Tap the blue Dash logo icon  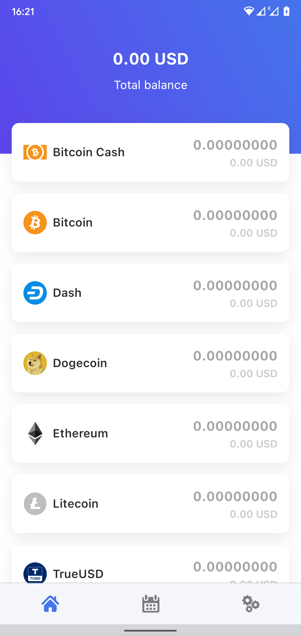click(x=35, y=293)
